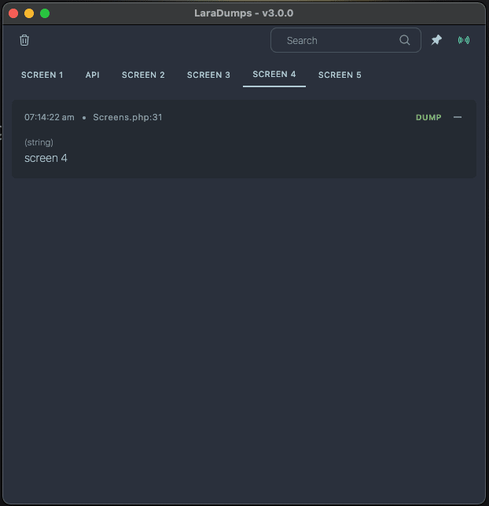Go to the SCREEN 3 tab
489x506 pixels.
point(208,75)
